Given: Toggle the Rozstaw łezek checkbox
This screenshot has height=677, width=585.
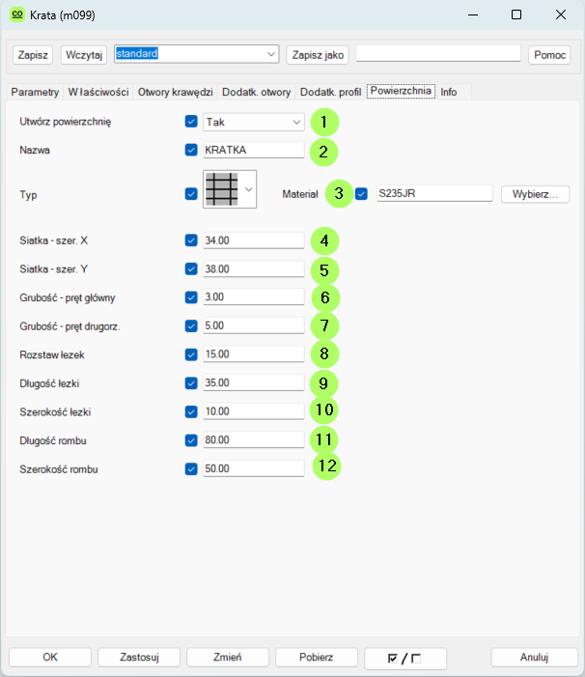Looking at the screenshot, I should pos(191,354).
